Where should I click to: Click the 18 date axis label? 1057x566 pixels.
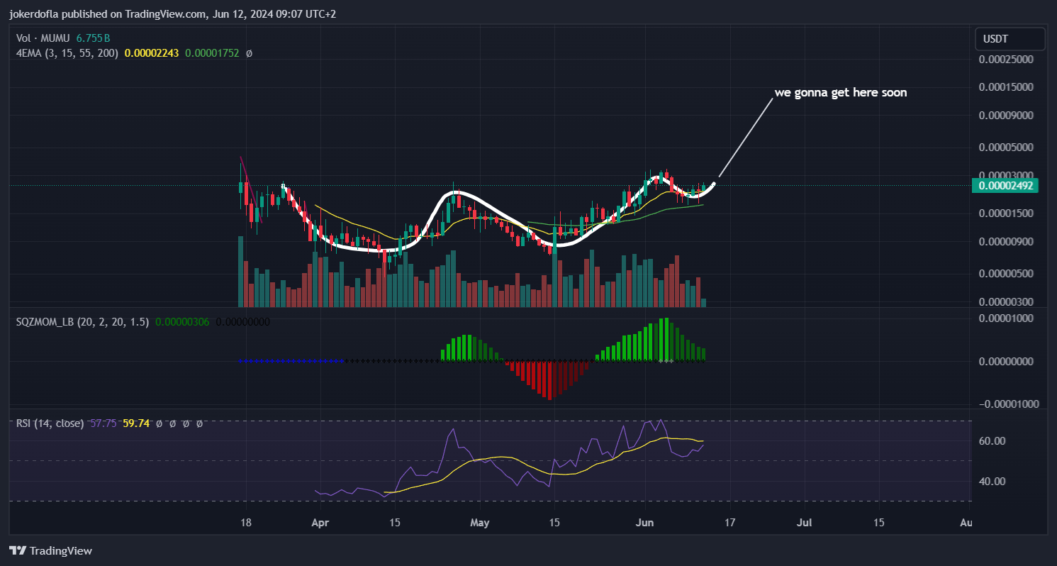point(245,522)
